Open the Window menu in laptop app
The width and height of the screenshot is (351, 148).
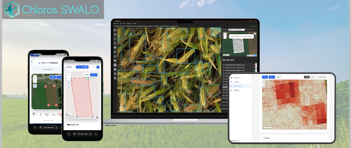135,23
